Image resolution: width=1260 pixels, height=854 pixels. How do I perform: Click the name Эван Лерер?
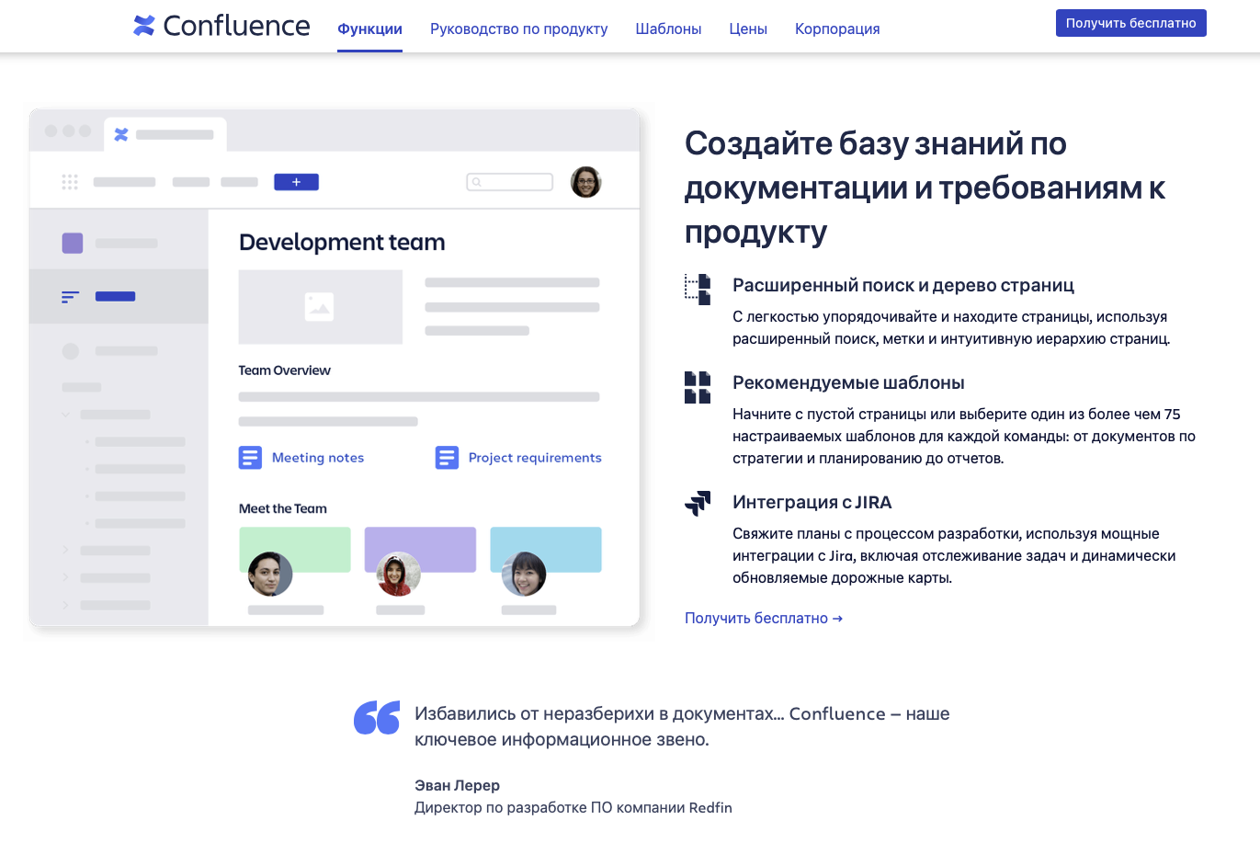(x=457, y=785)
